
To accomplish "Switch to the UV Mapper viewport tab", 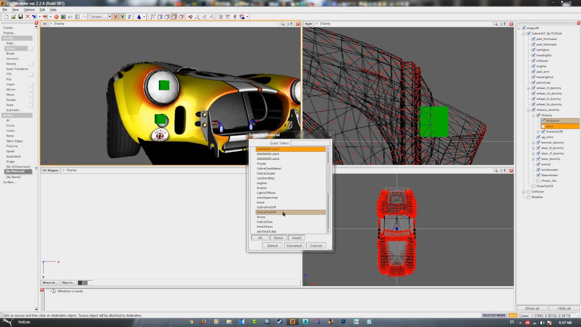I will (50, 170).
